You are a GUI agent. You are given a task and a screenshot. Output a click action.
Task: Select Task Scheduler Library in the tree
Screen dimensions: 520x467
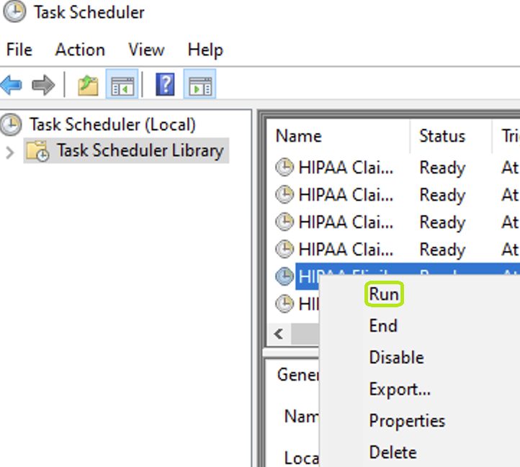[140, 150]
